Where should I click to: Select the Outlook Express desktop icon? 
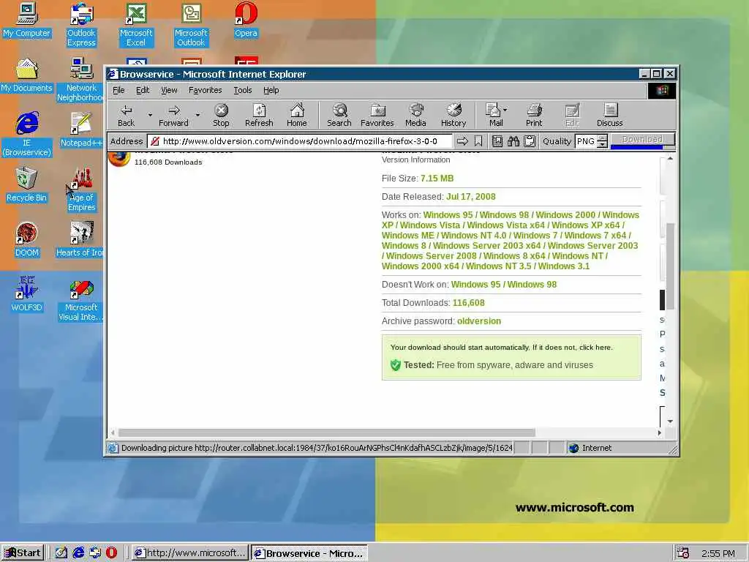pyautogui.click(x=81, y=24)
